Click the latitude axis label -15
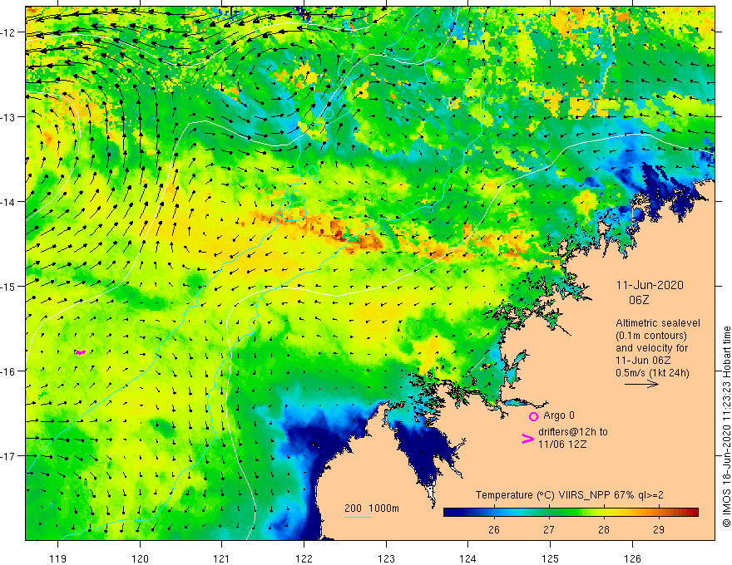The height and width of the screenshot is (565, 732). 8,286
